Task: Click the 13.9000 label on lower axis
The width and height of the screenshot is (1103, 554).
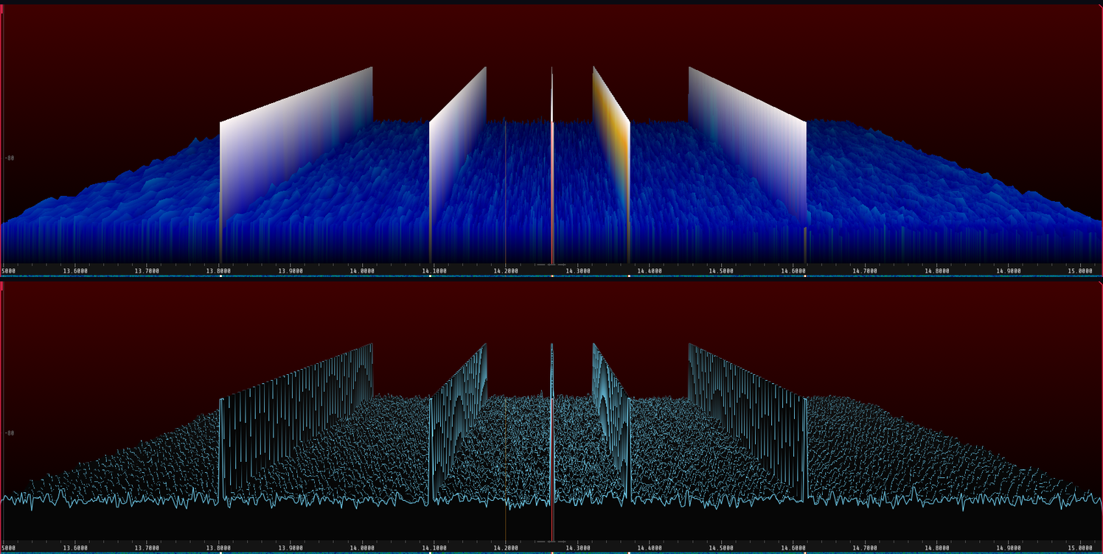Action: click(x=290, y=548)
